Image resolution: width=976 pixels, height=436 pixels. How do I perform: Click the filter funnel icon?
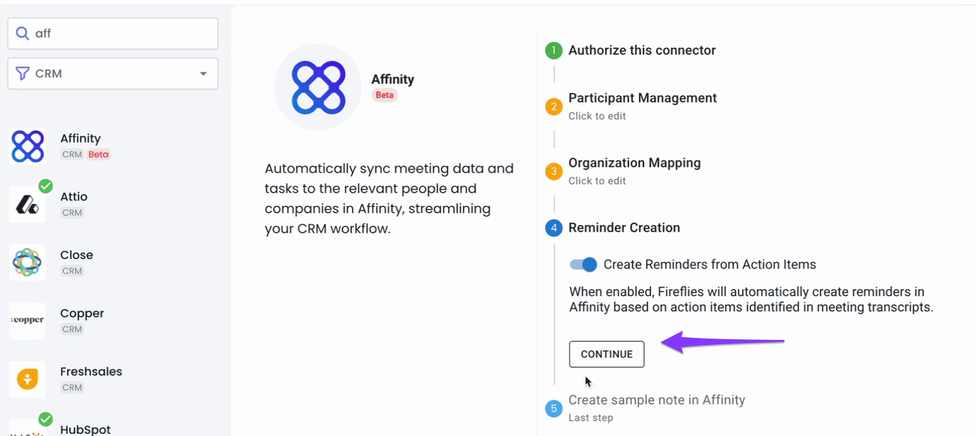[23, 74]
